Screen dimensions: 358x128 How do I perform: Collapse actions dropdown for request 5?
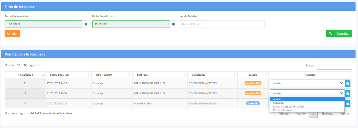point(307,93)
